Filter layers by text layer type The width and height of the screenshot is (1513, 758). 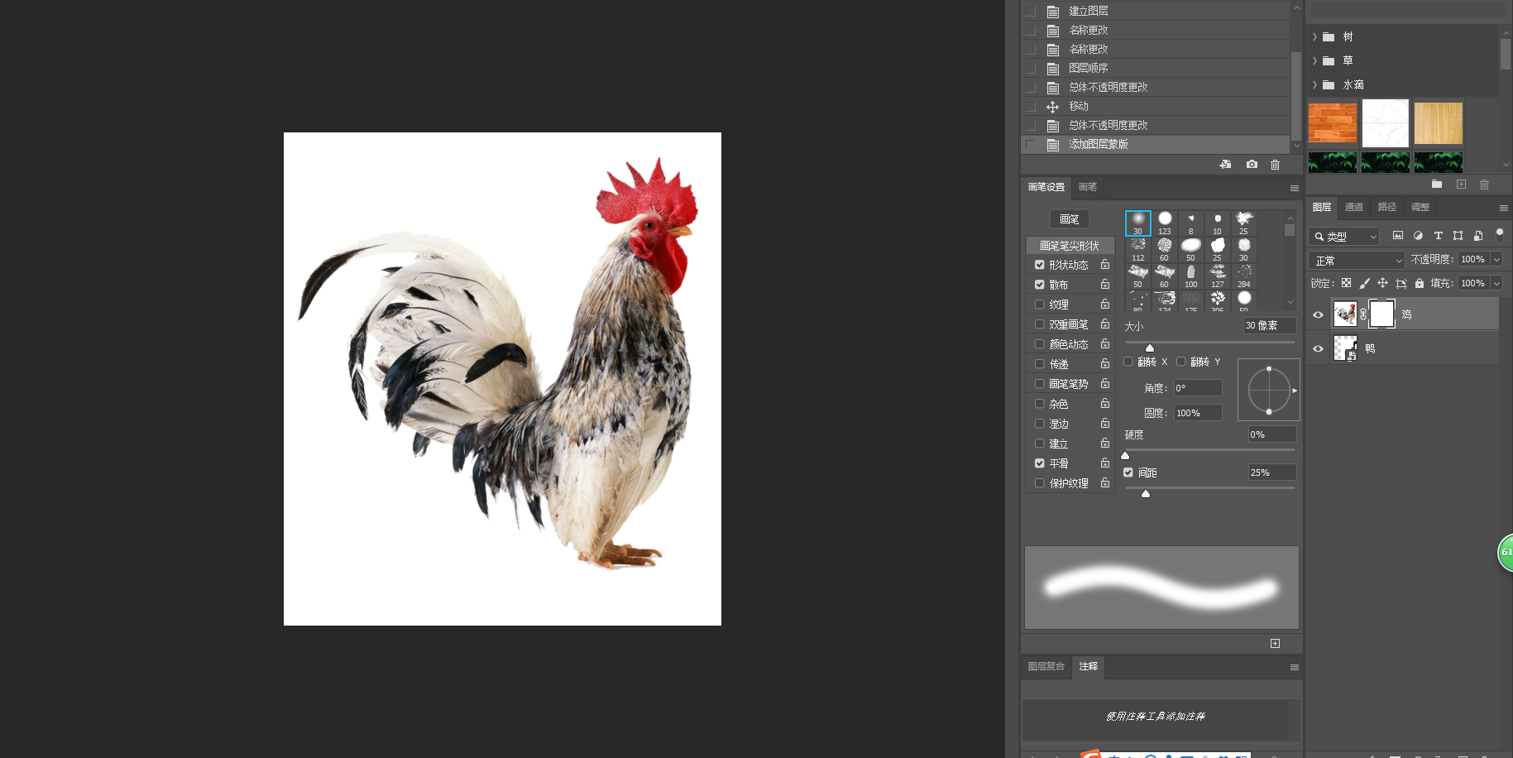(1438, 236)
